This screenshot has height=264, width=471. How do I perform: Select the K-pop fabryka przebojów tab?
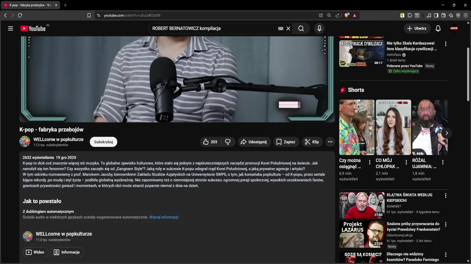30,5
